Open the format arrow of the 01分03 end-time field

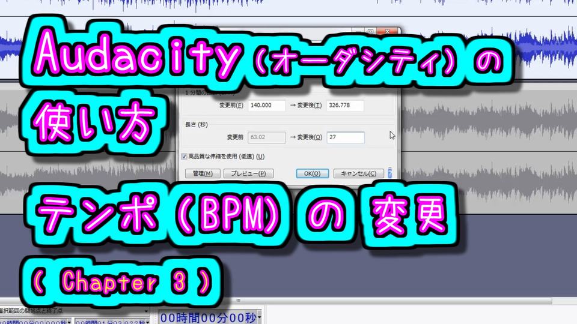[x=148, y=322]
